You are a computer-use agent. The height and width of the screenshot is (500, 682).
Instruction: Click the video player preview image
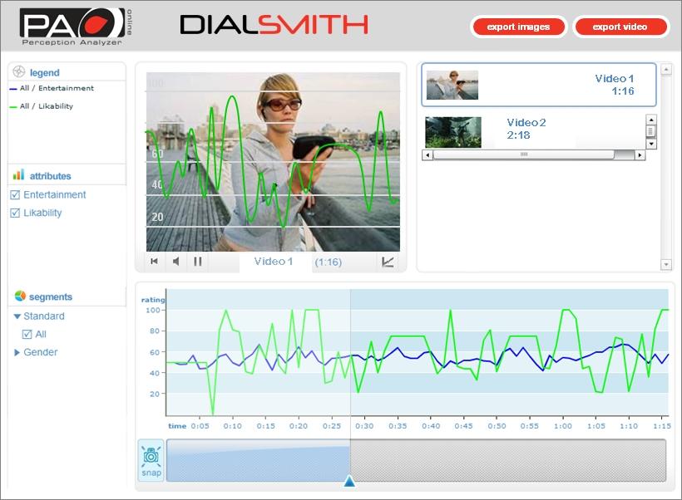pyautogui.click(x=273, y=162)
